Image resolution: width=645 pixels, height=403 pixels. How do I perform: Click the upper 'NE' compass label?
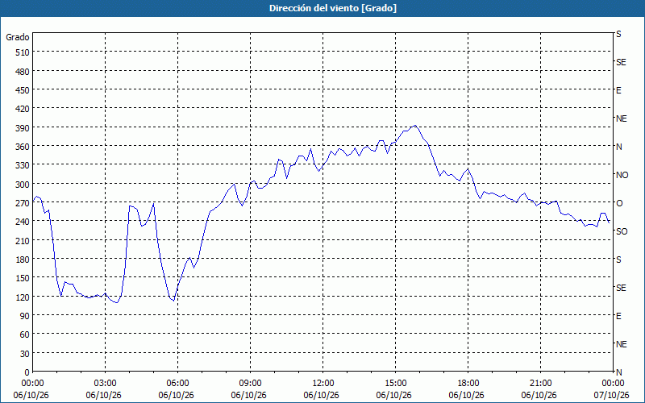click(x=622, y=118)
